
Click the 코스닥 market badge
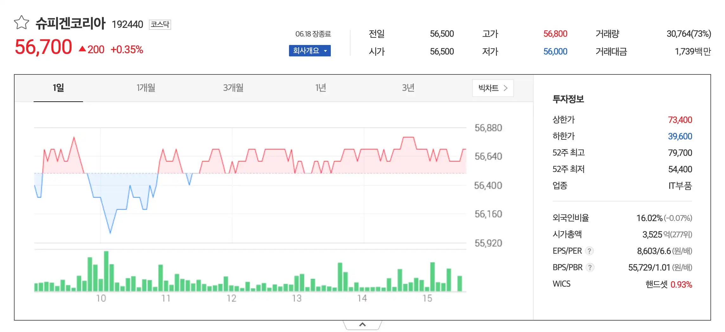(x=160, y=24)
